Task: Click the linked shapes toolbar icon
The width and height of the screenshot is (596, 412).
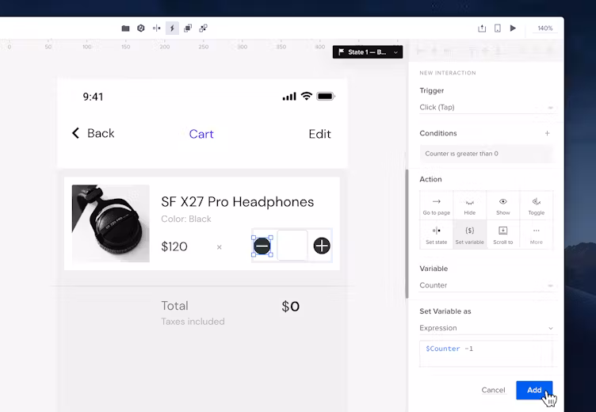Action: click(204, 28)
